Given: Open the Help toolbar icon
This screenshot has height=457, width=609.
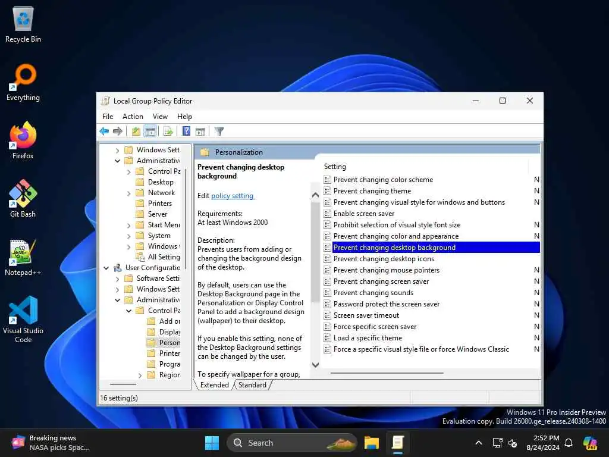Looking at the screenshot, I should (186, 132).
